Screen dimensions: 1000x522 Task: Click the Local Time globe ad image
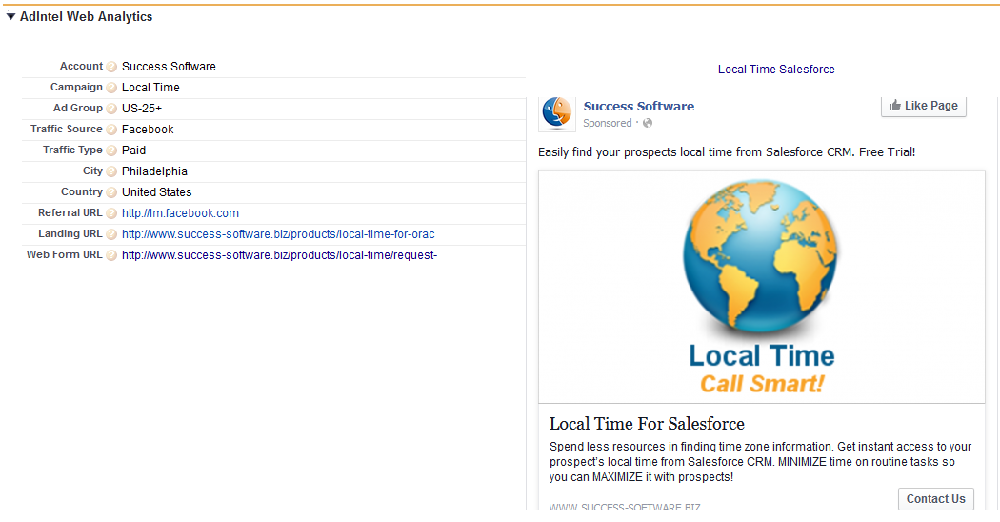tap(762, 287)
